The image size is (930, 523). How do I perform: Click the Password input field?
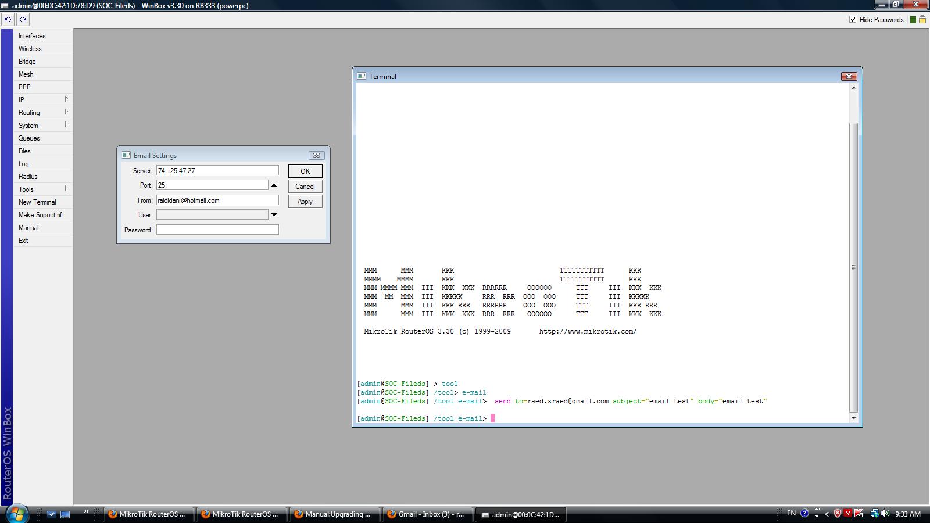[217, 230]
